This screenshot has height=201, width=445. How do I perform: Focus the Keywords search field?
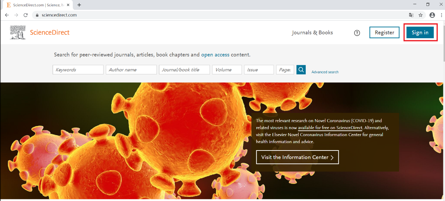[78, 70]
